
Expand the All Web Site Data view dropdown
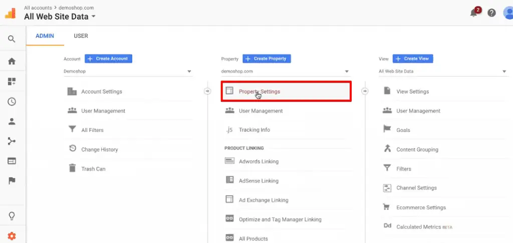pos(443,71)
